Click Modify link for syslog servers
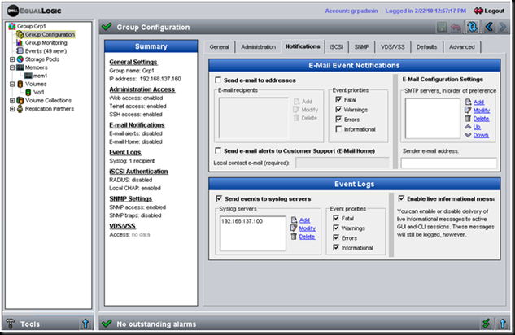The height and width of the screenshot is (335, 515). pyautogui.click(x=308, y=228)
